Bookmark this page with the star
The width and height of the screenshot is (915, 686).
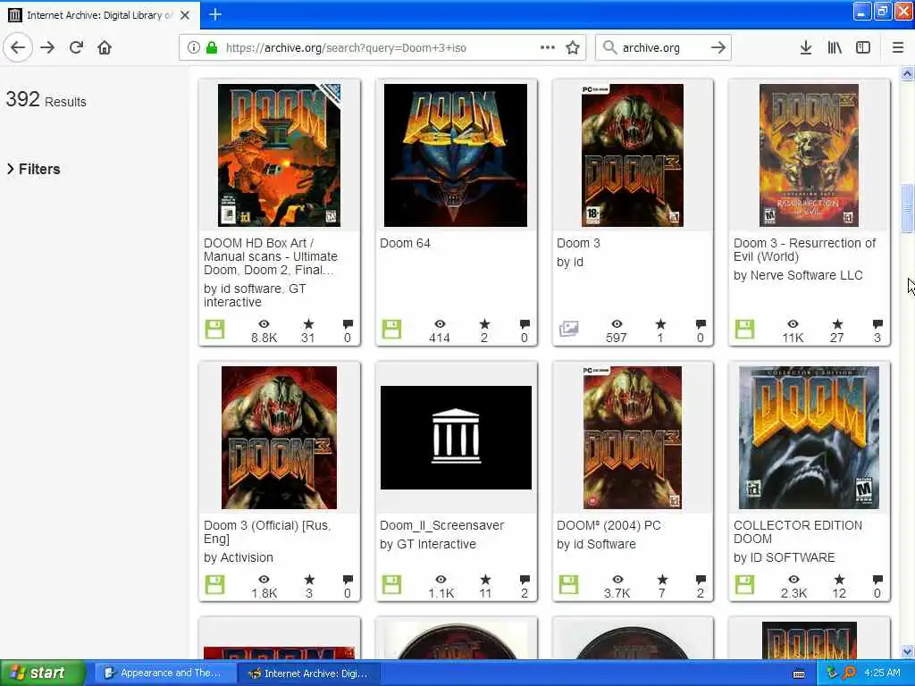point(573,48)
